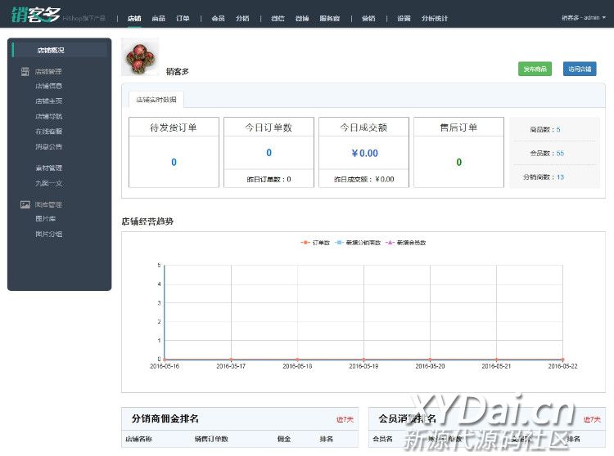Open the 服务窗 top menu
The height and width of the screenshot is (456, 614).
(x=330, y=18)
